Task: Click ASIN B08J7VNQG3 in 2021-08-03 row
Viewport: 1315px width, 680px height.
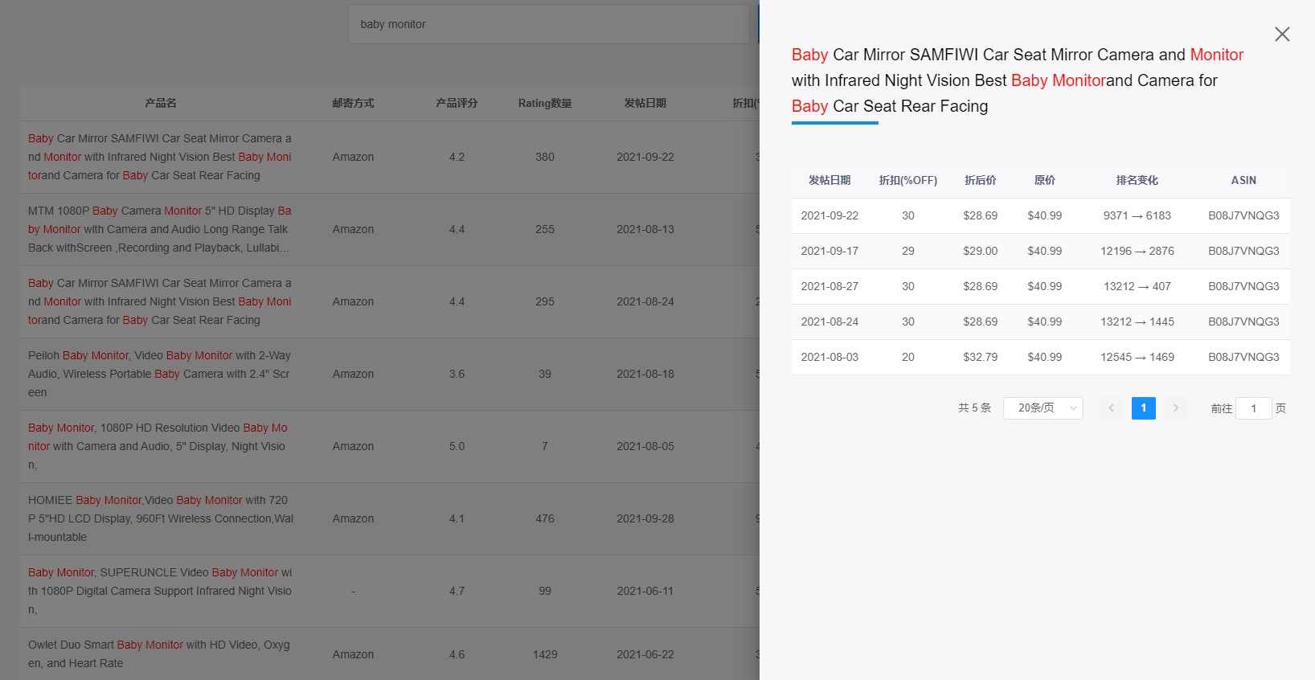Action: click(x=1243, y=357)
